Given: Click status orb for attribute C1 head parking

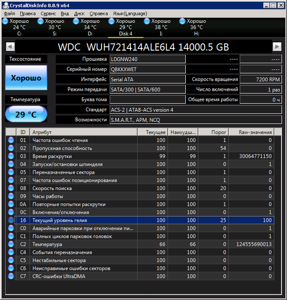Looking at the screenshot, I should pyautogui.click(x=11, y=236).
